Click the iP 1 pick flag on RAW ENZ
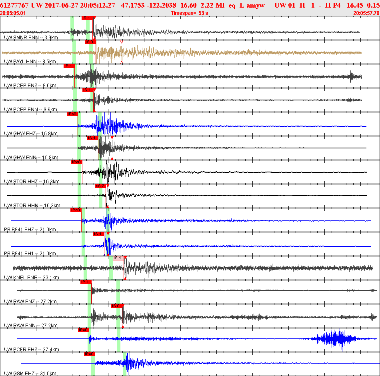The width and height of the screenshot is (380, 376). 86,282
